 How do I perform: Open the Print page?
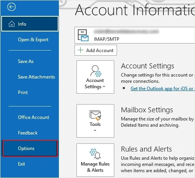point(23,92)
